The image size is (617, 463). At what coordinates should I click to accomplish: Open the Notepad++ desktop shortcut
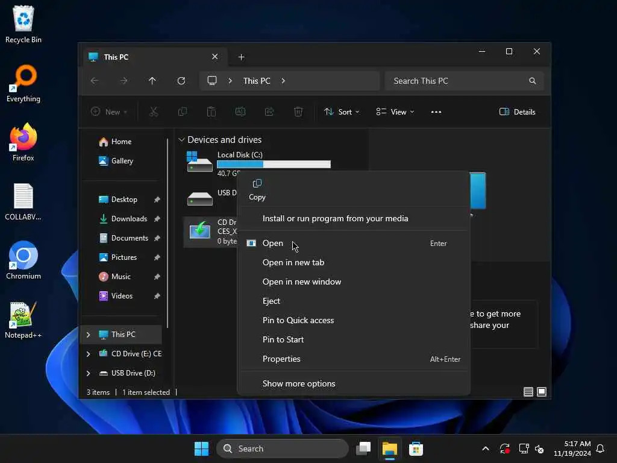[23, 320]
